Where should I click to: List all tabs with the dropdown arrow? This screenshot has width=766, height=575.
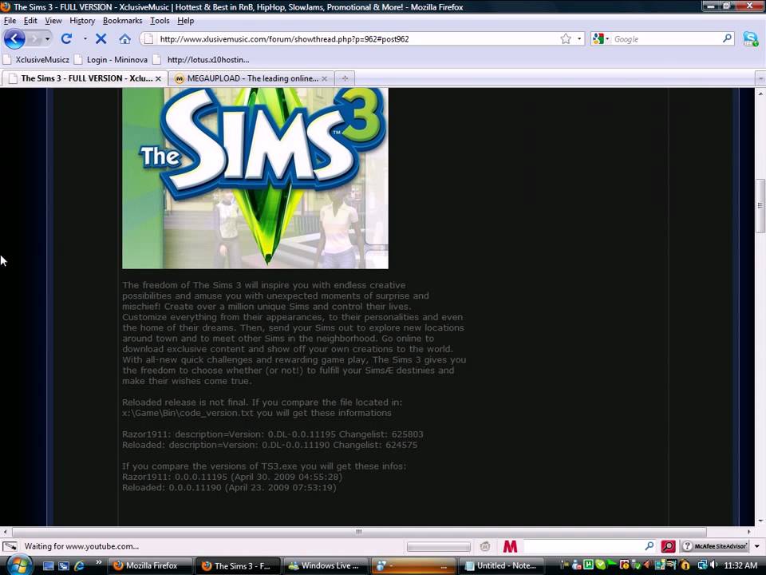(x=760, y=78)
